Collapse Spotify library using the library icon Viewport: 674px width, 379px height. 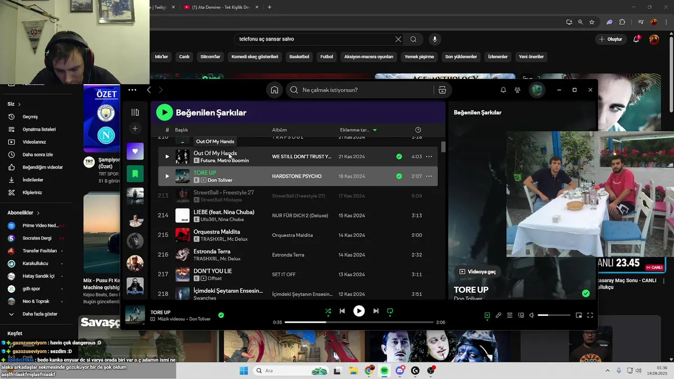click(135, 112)
